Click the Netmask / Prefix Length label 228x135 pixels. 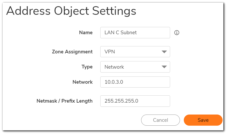point(65,101)
